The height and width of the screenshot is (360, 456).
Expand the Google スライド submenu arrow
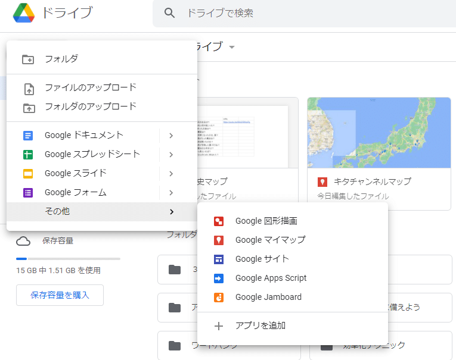tap(171, 174)
